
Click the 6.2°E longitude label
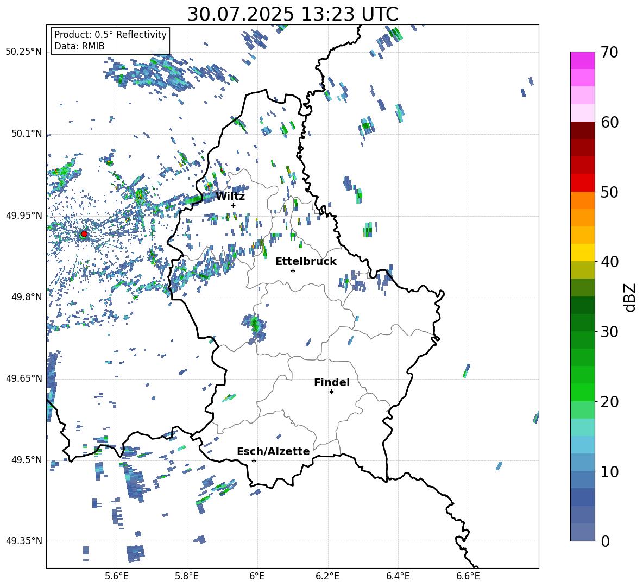[x=327, y=576]
